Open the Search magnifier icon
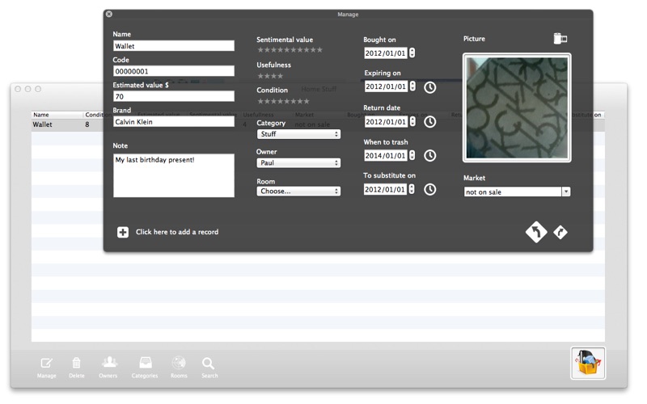This screenshot has height=404, width=647. click(209, 364)
